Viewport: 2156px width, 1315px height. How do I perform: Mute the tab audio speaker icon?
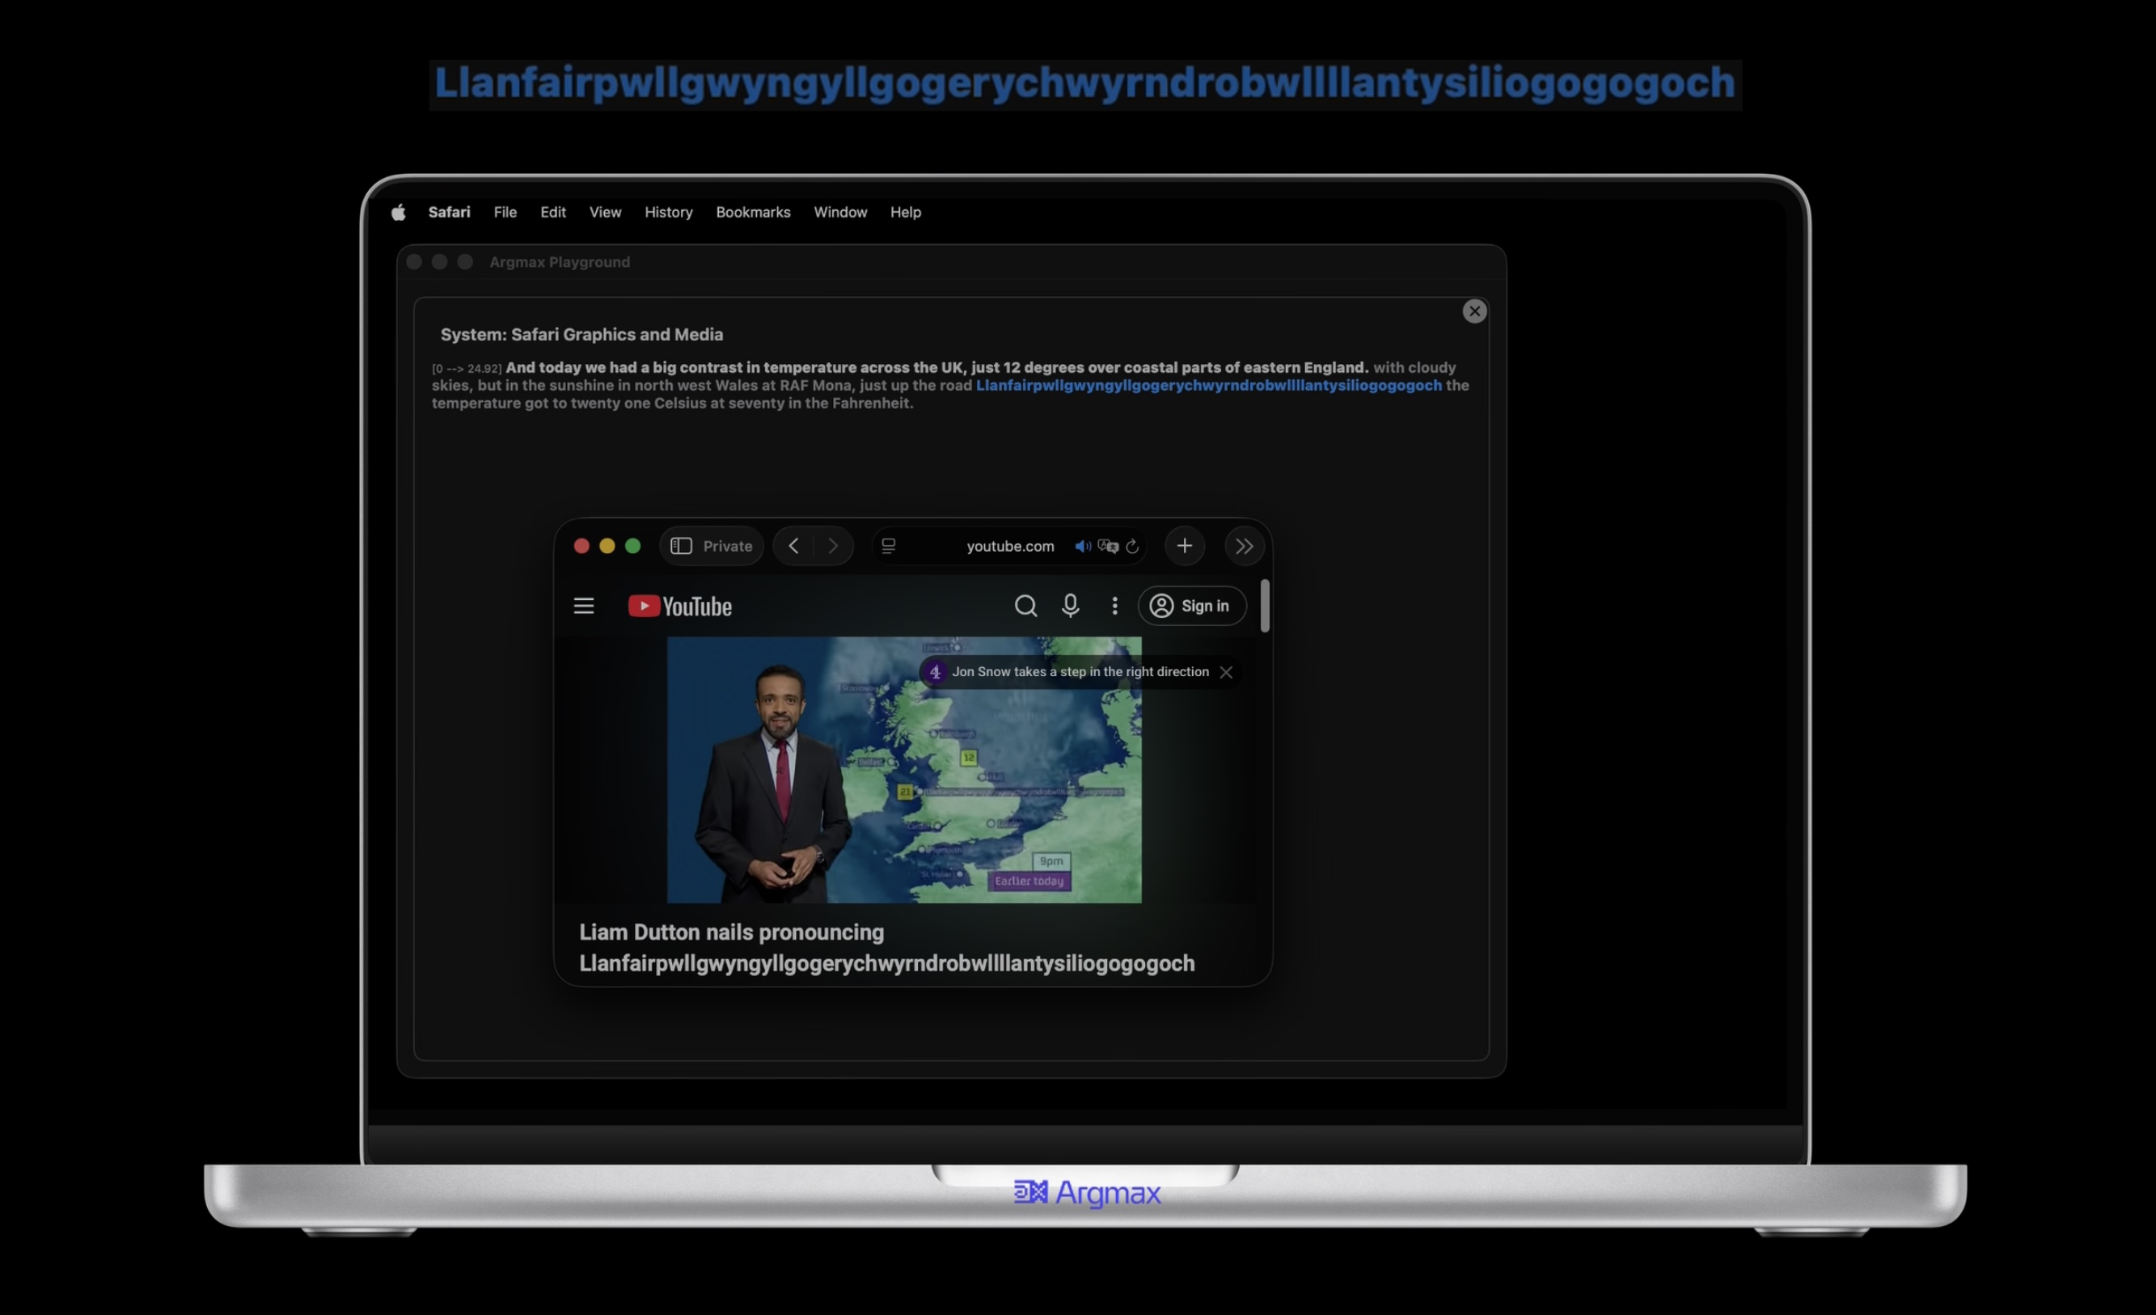coord(1082,546)
